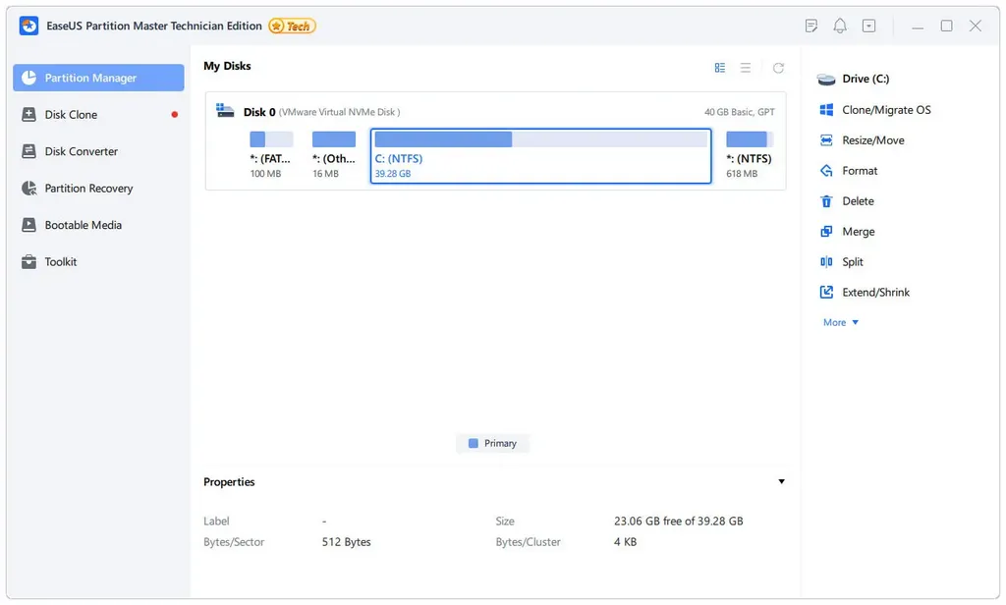Click the '4 KB' cluster value
Image resolution: width=1006 pixels, height=605 pixels.
coord(625,542)
